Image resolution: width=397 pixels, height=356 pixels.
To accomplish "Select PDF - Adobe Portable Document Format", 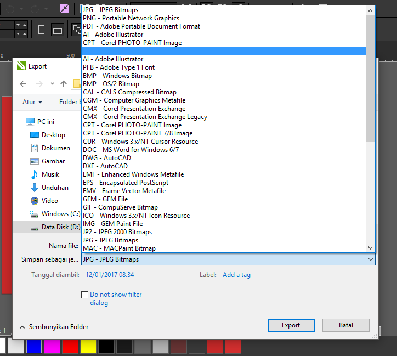I will pos(224,26).
